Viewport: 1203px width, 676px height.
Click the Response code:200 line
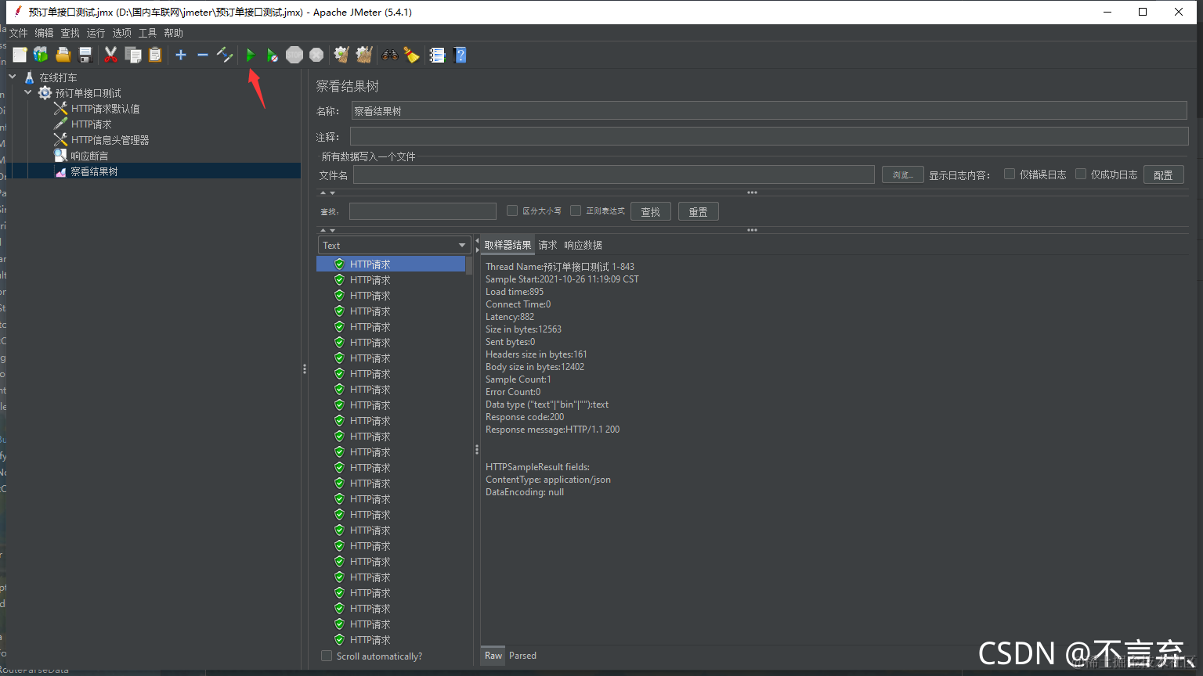tap(524, 417)
